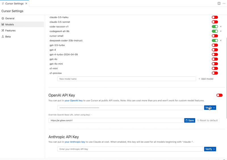The height and width of the screenshot is (160, 227).
Task: Disable the codegeex4-all-9b model toggle
Action: [x=215, y=31]
